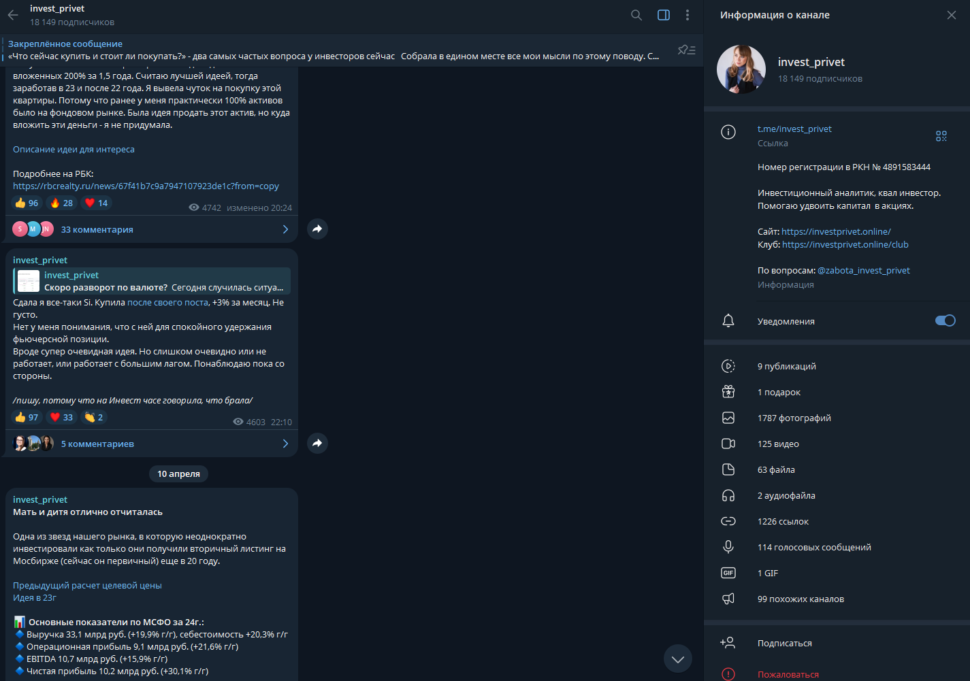Open t.me/invest_privet link
Image resolution: width=970 pixels, height=681 pixels.
(x=794, y=129)
